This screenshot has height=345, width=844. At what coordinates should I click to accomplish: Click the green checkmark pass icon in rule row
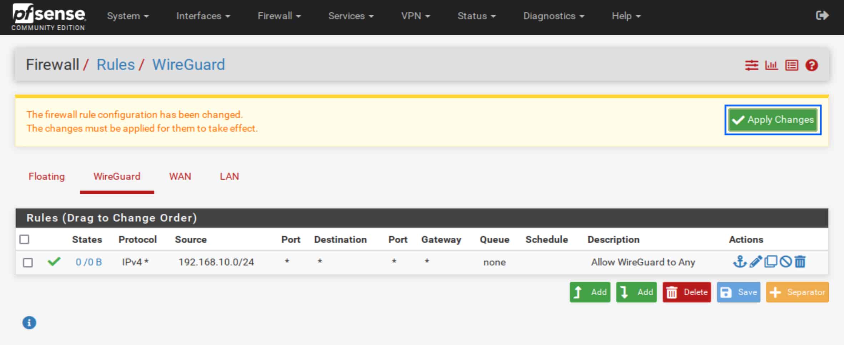(54, 262)
